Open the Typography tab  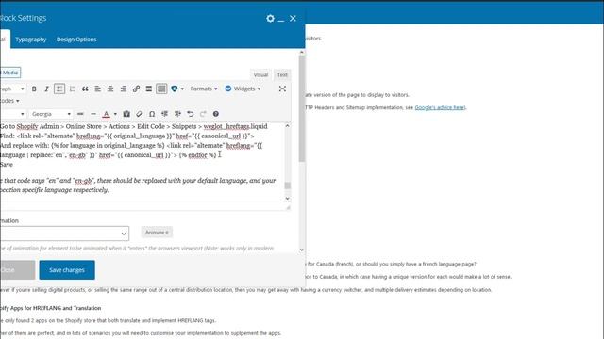click(x=31, y=40)
